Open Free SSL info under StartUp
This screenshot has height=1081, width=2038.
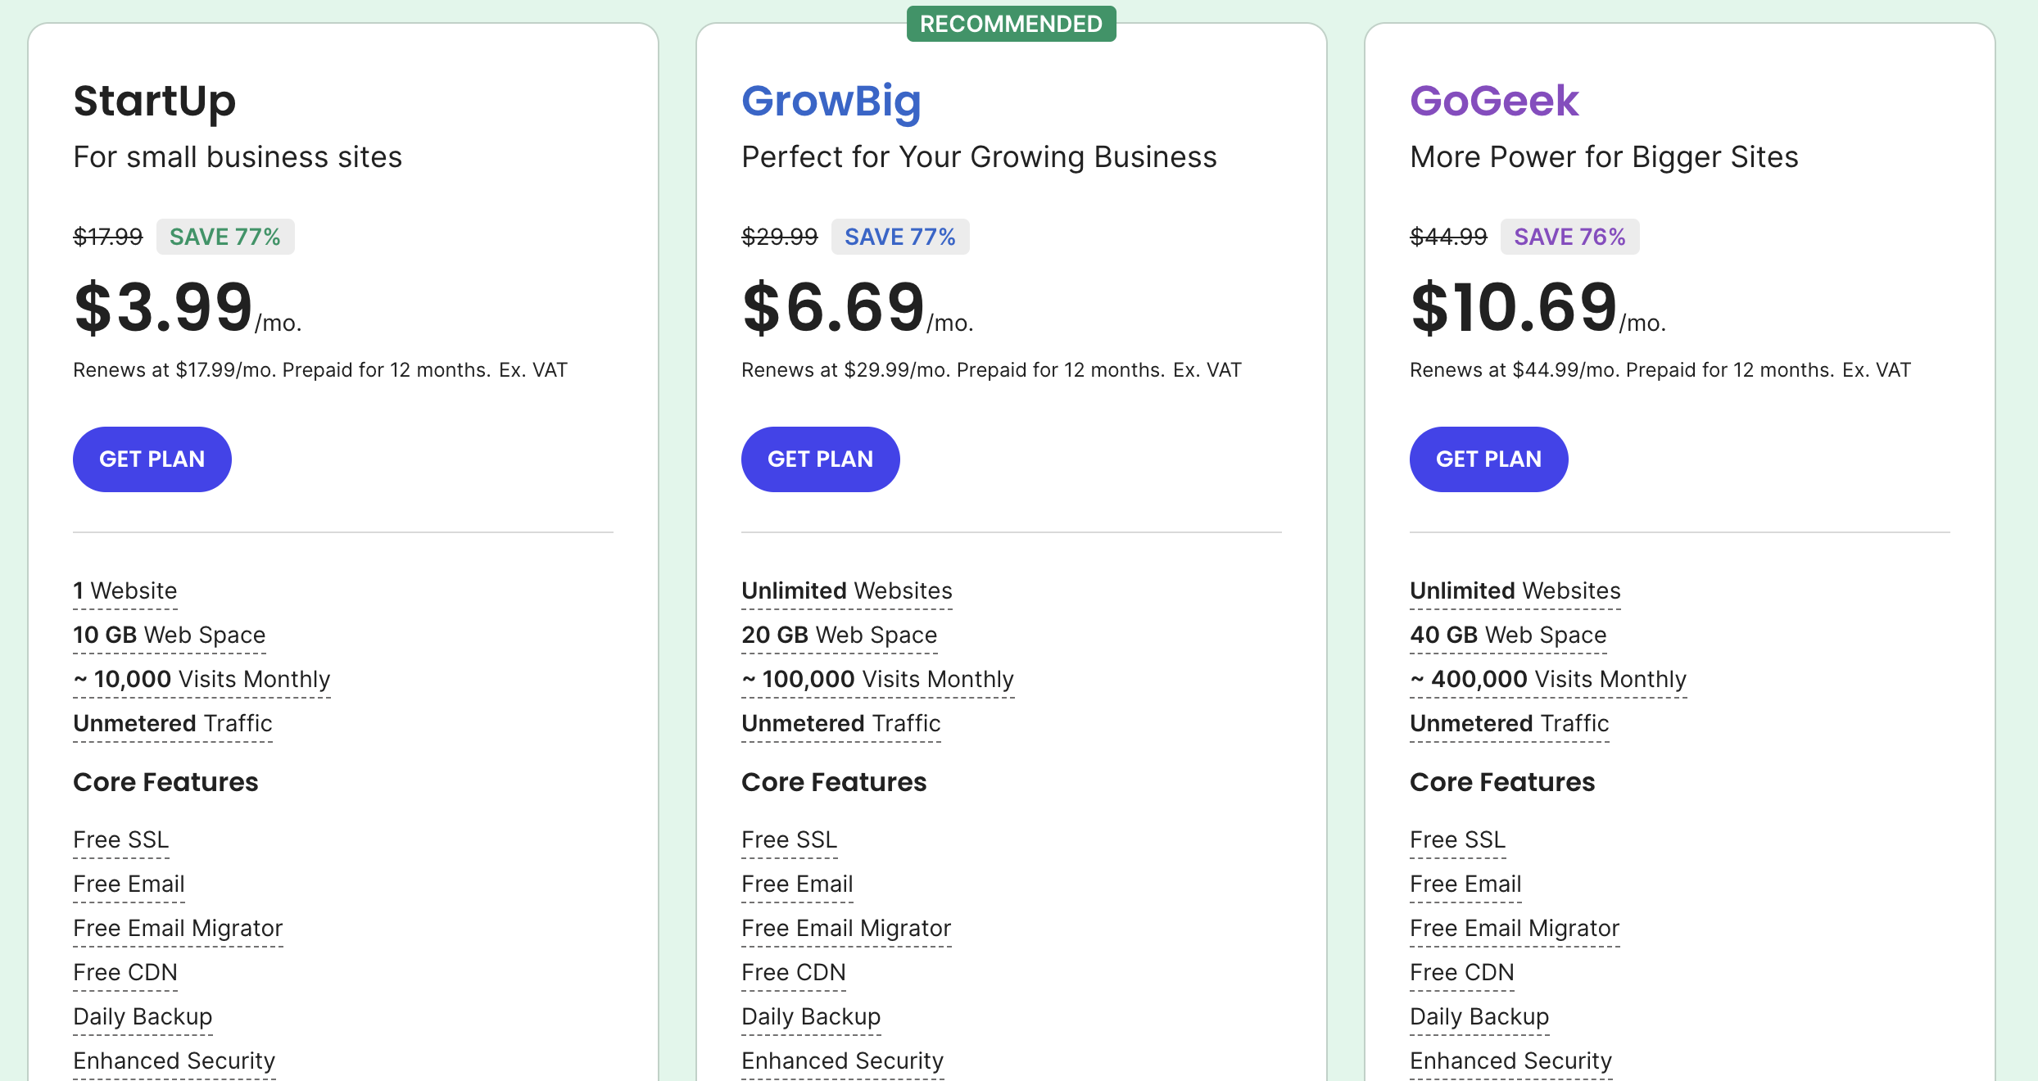click(x=120, y=839)
